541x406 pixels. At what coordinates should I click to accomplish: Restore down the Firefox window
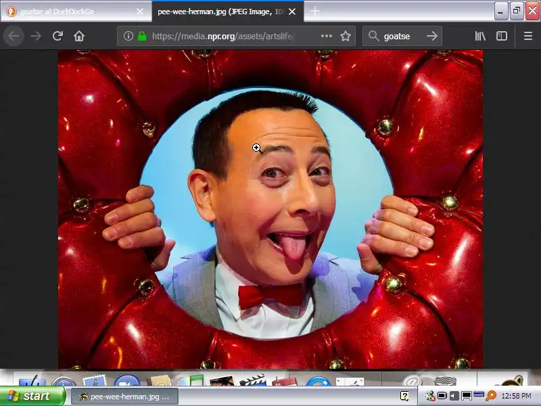point(517,12)
